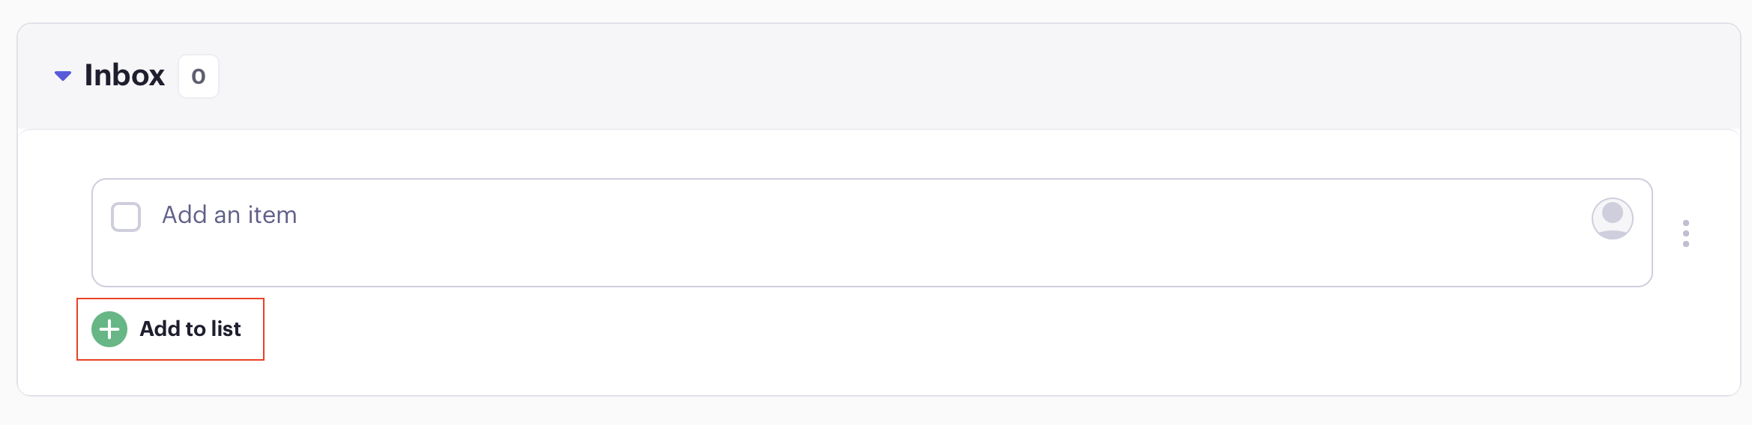1752x425 pixels.
Task: Click the vertical ellipsis icon
Action: 1685,233
